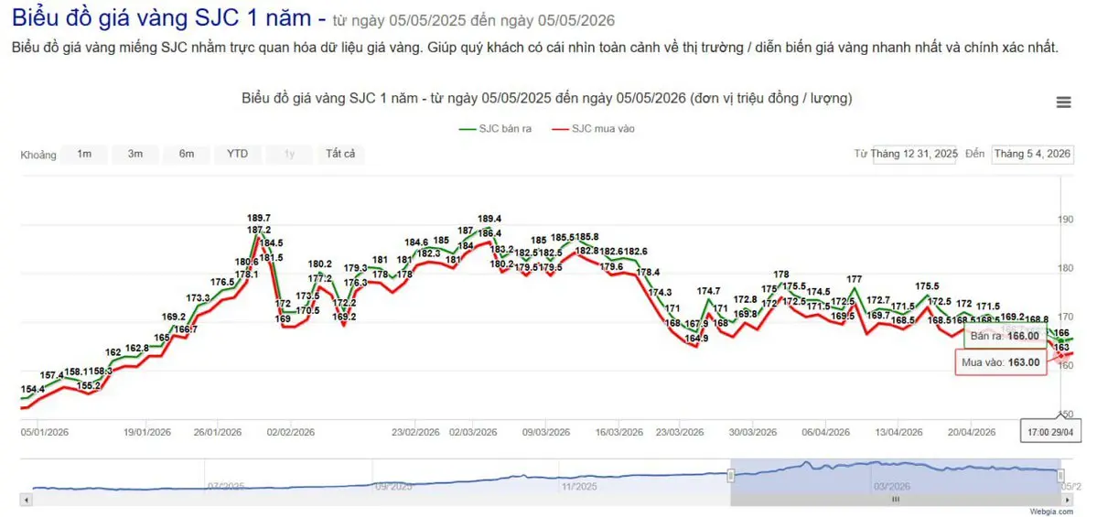This screenshot has height=517, width=1097.
Task: Click the Bán ra 166.00 tooltip
Action: [1005, 337]
